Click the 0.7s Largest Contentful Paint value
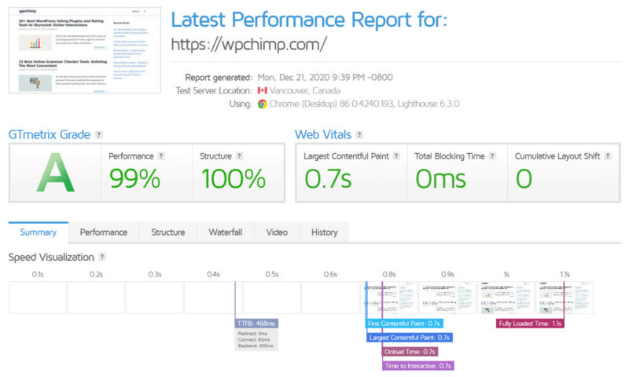 click(328, 179)
